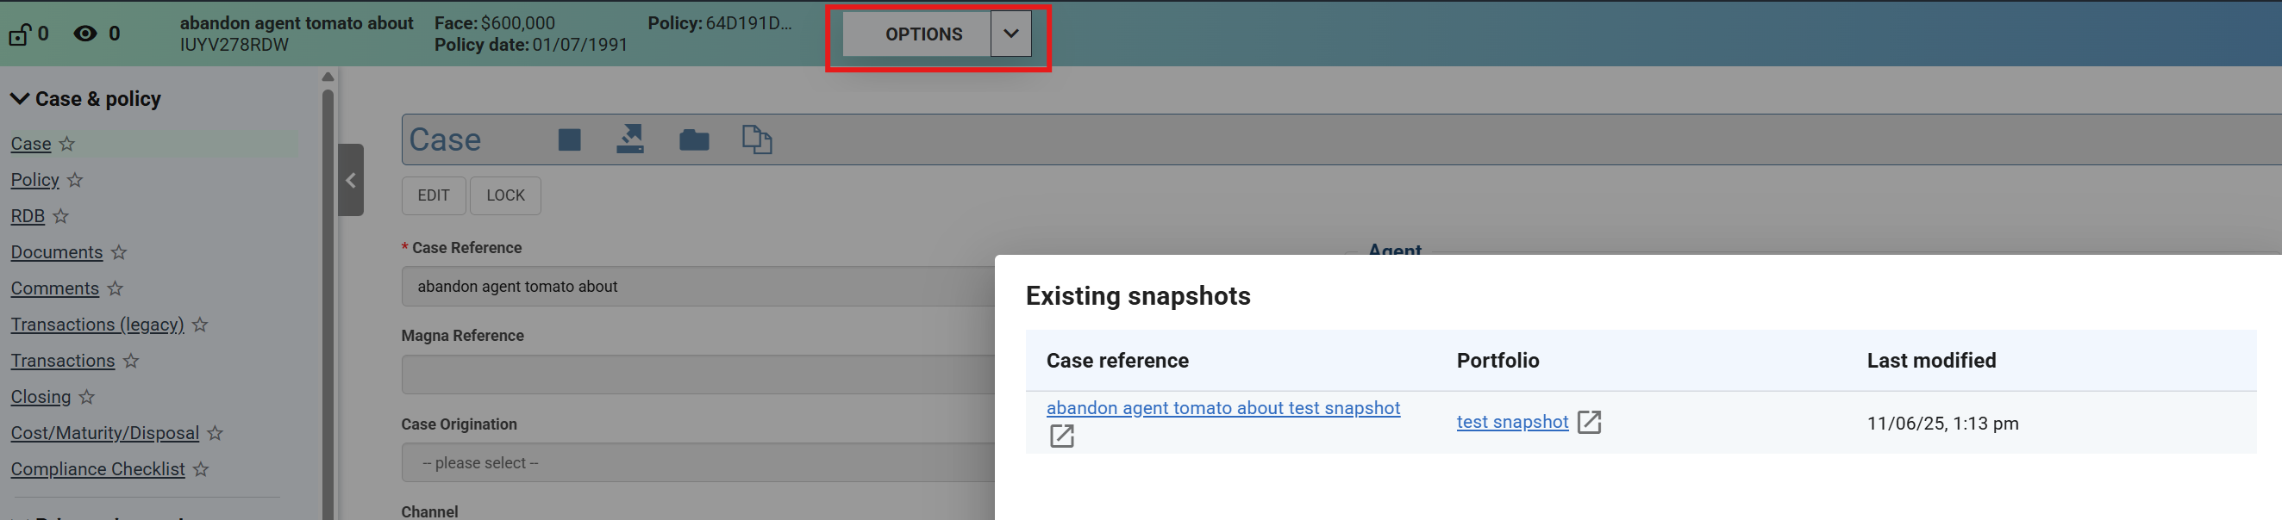The image size is (2282, 520).
Task: Click the eye watchers icon in header
Action: pyautogui.click(x=85, y=34)
